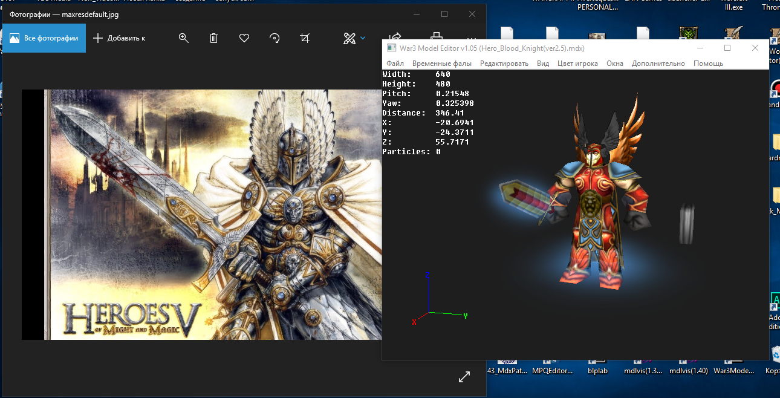The width and height of the screenshot is (780, 398).
Task: Share the photo using the share icon
Action: click(395, 37)
